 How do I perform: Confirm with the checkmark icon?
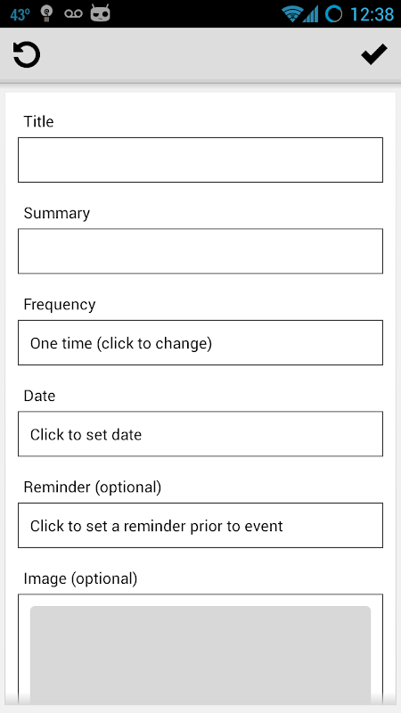tap(374, 54)
